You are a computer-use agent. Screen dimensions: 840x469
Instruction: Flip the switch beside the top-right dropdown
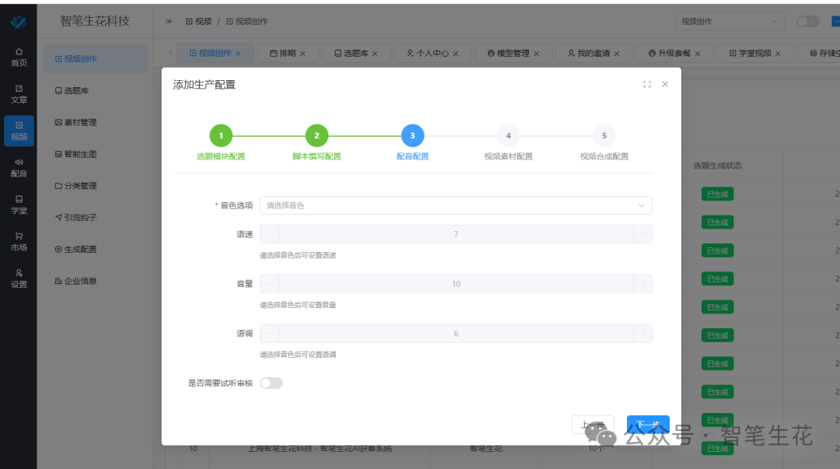click(x=807, y=22)
